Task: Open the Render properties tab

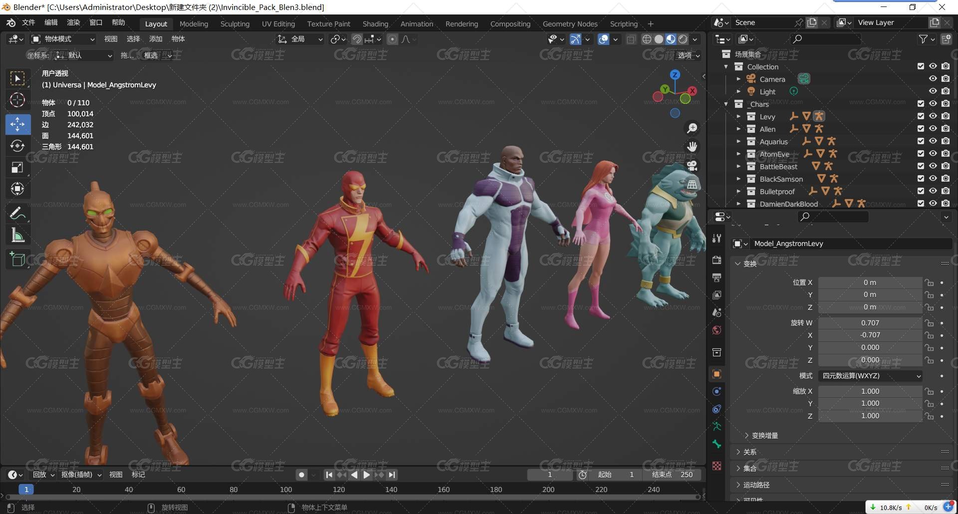Action: (717, 260)
